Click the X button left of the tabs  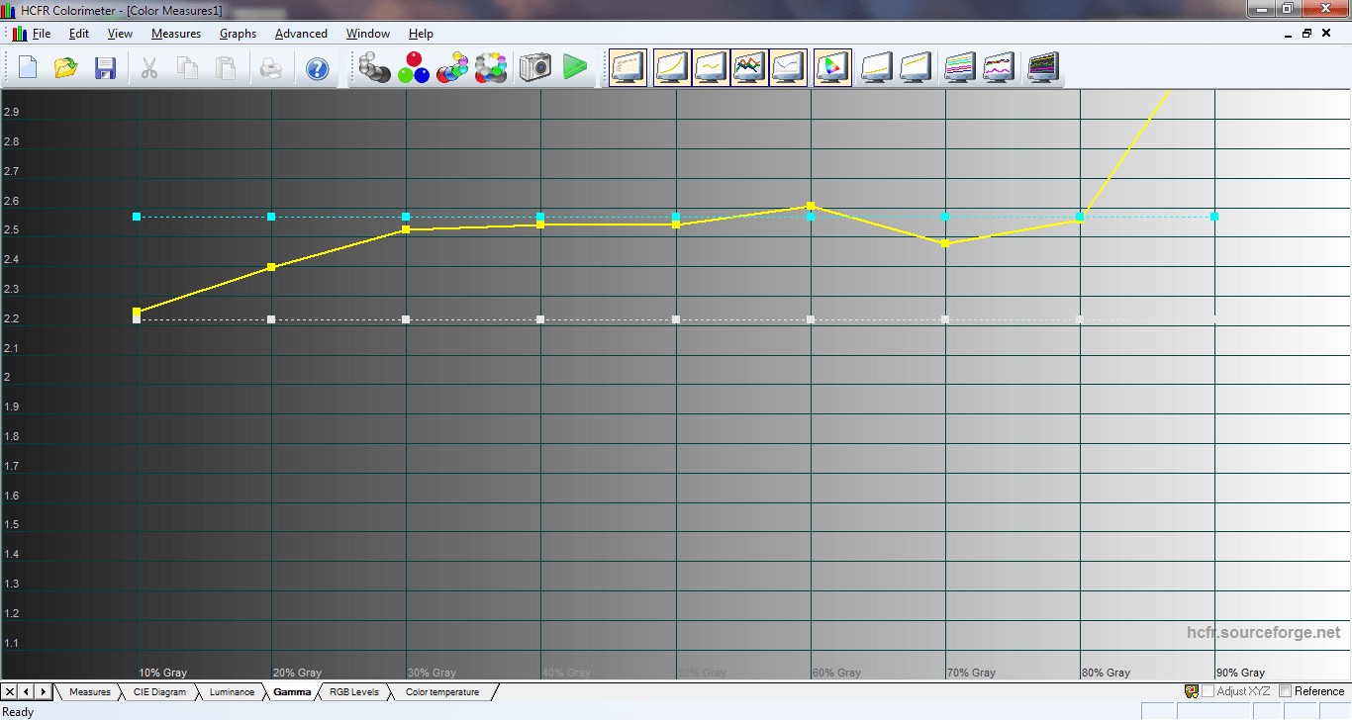(x=10, y=691)
